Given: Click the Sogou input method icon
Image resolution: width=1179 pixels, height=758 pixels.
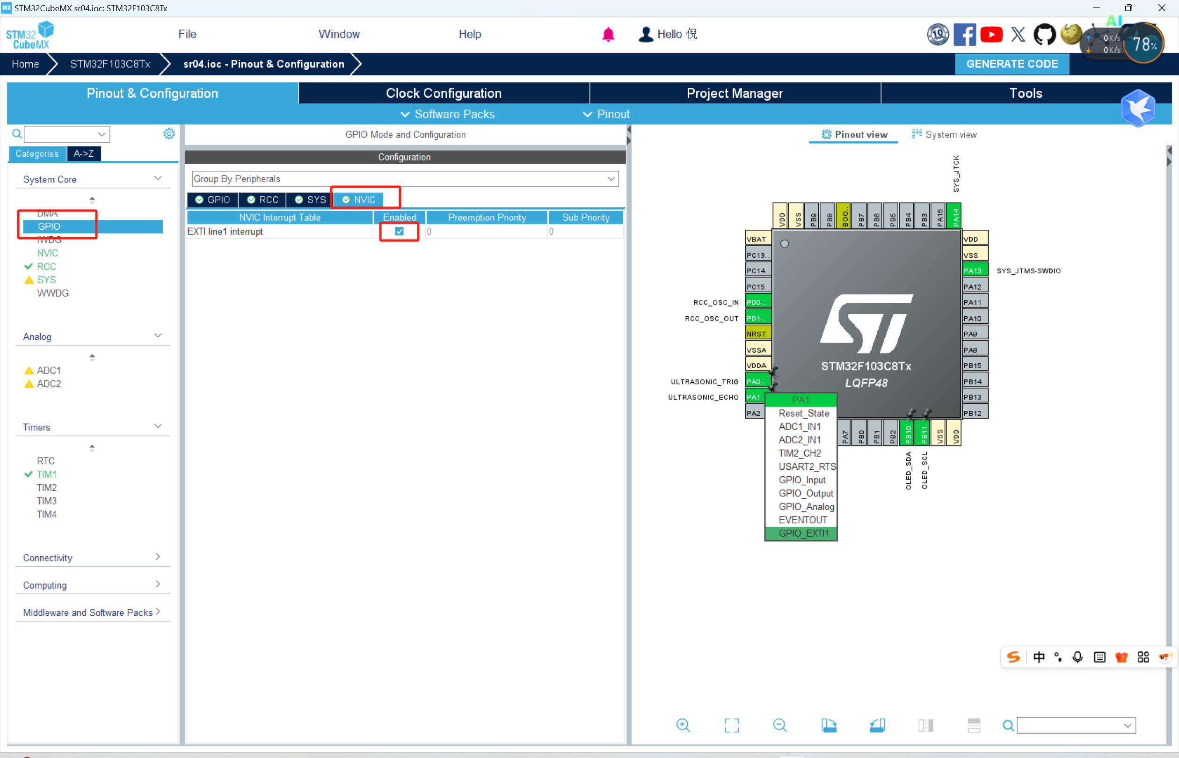Looking at the screenshot, I should tap(1013, 657).
